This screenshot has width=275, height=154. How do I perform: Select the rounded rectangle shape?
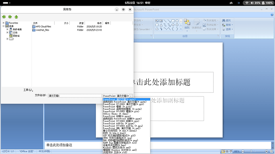(x=157, y=25)
